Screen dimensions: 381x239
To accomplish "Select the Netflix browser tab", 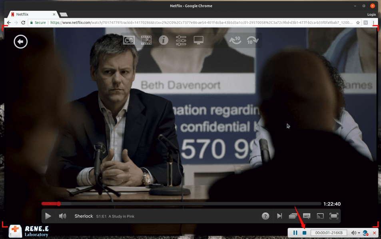I will click(34, 14).
